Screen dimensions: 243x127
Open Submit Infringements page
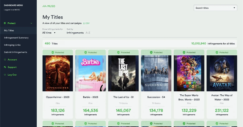tap(15, 52)
